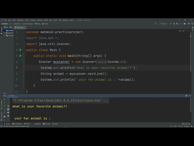Viewport: 194px width, 146px height.
Task: Click the run gutter arrow on line 5
Action: [21, 56]
